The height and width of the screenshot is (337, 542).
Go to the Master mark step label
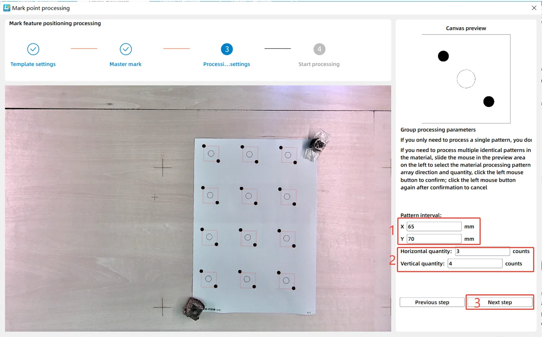[x=125, y=64]
